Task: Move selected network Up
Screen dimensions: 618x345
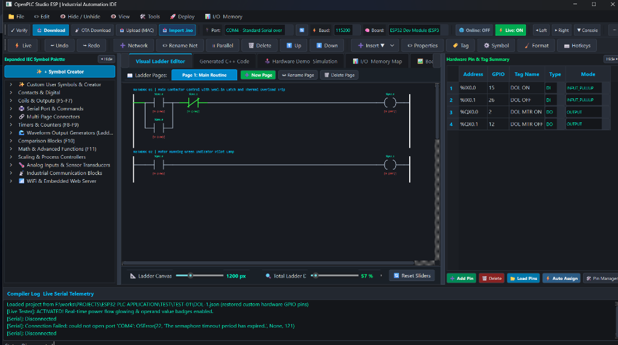Action: (x=294, y=46)
